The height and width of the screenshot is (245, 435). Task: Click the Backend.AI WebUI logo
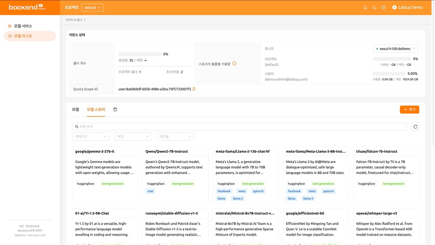click(x=25, y=7)
